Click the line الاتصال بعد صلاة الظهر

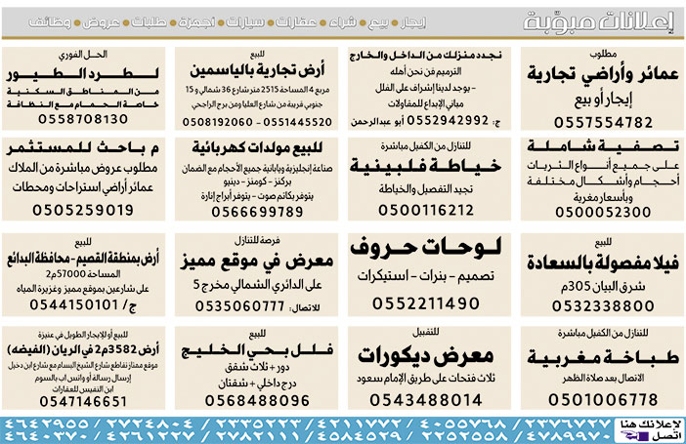pos(603,378)
